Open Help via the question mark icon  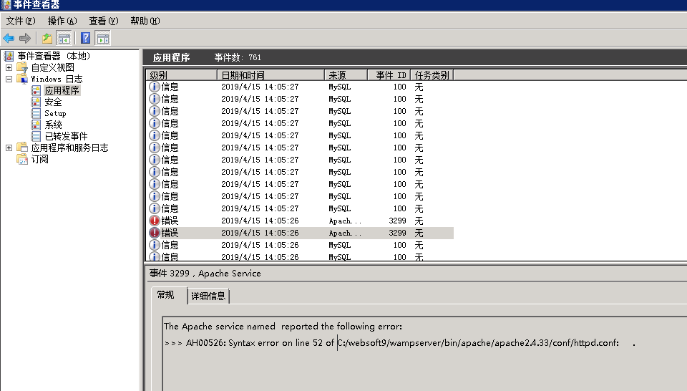(x=86, y=39)
